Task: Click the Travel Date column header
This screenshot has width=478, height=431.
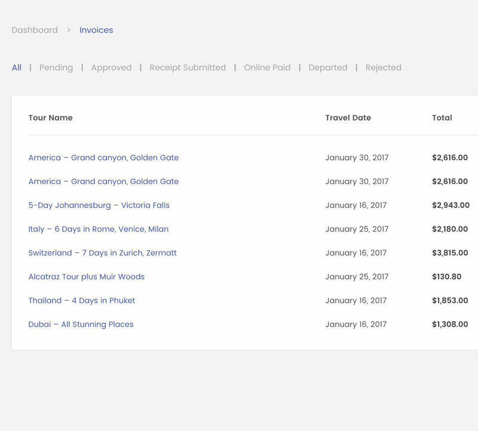Action: (348, 118)
